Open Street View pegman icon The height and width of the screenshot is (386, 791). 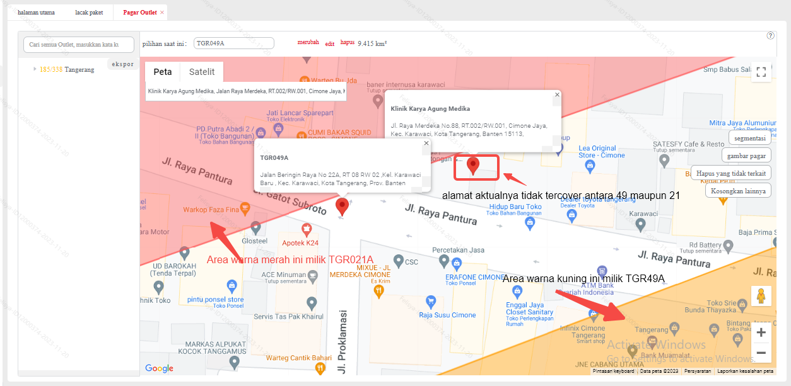click(x=761, y=297)
